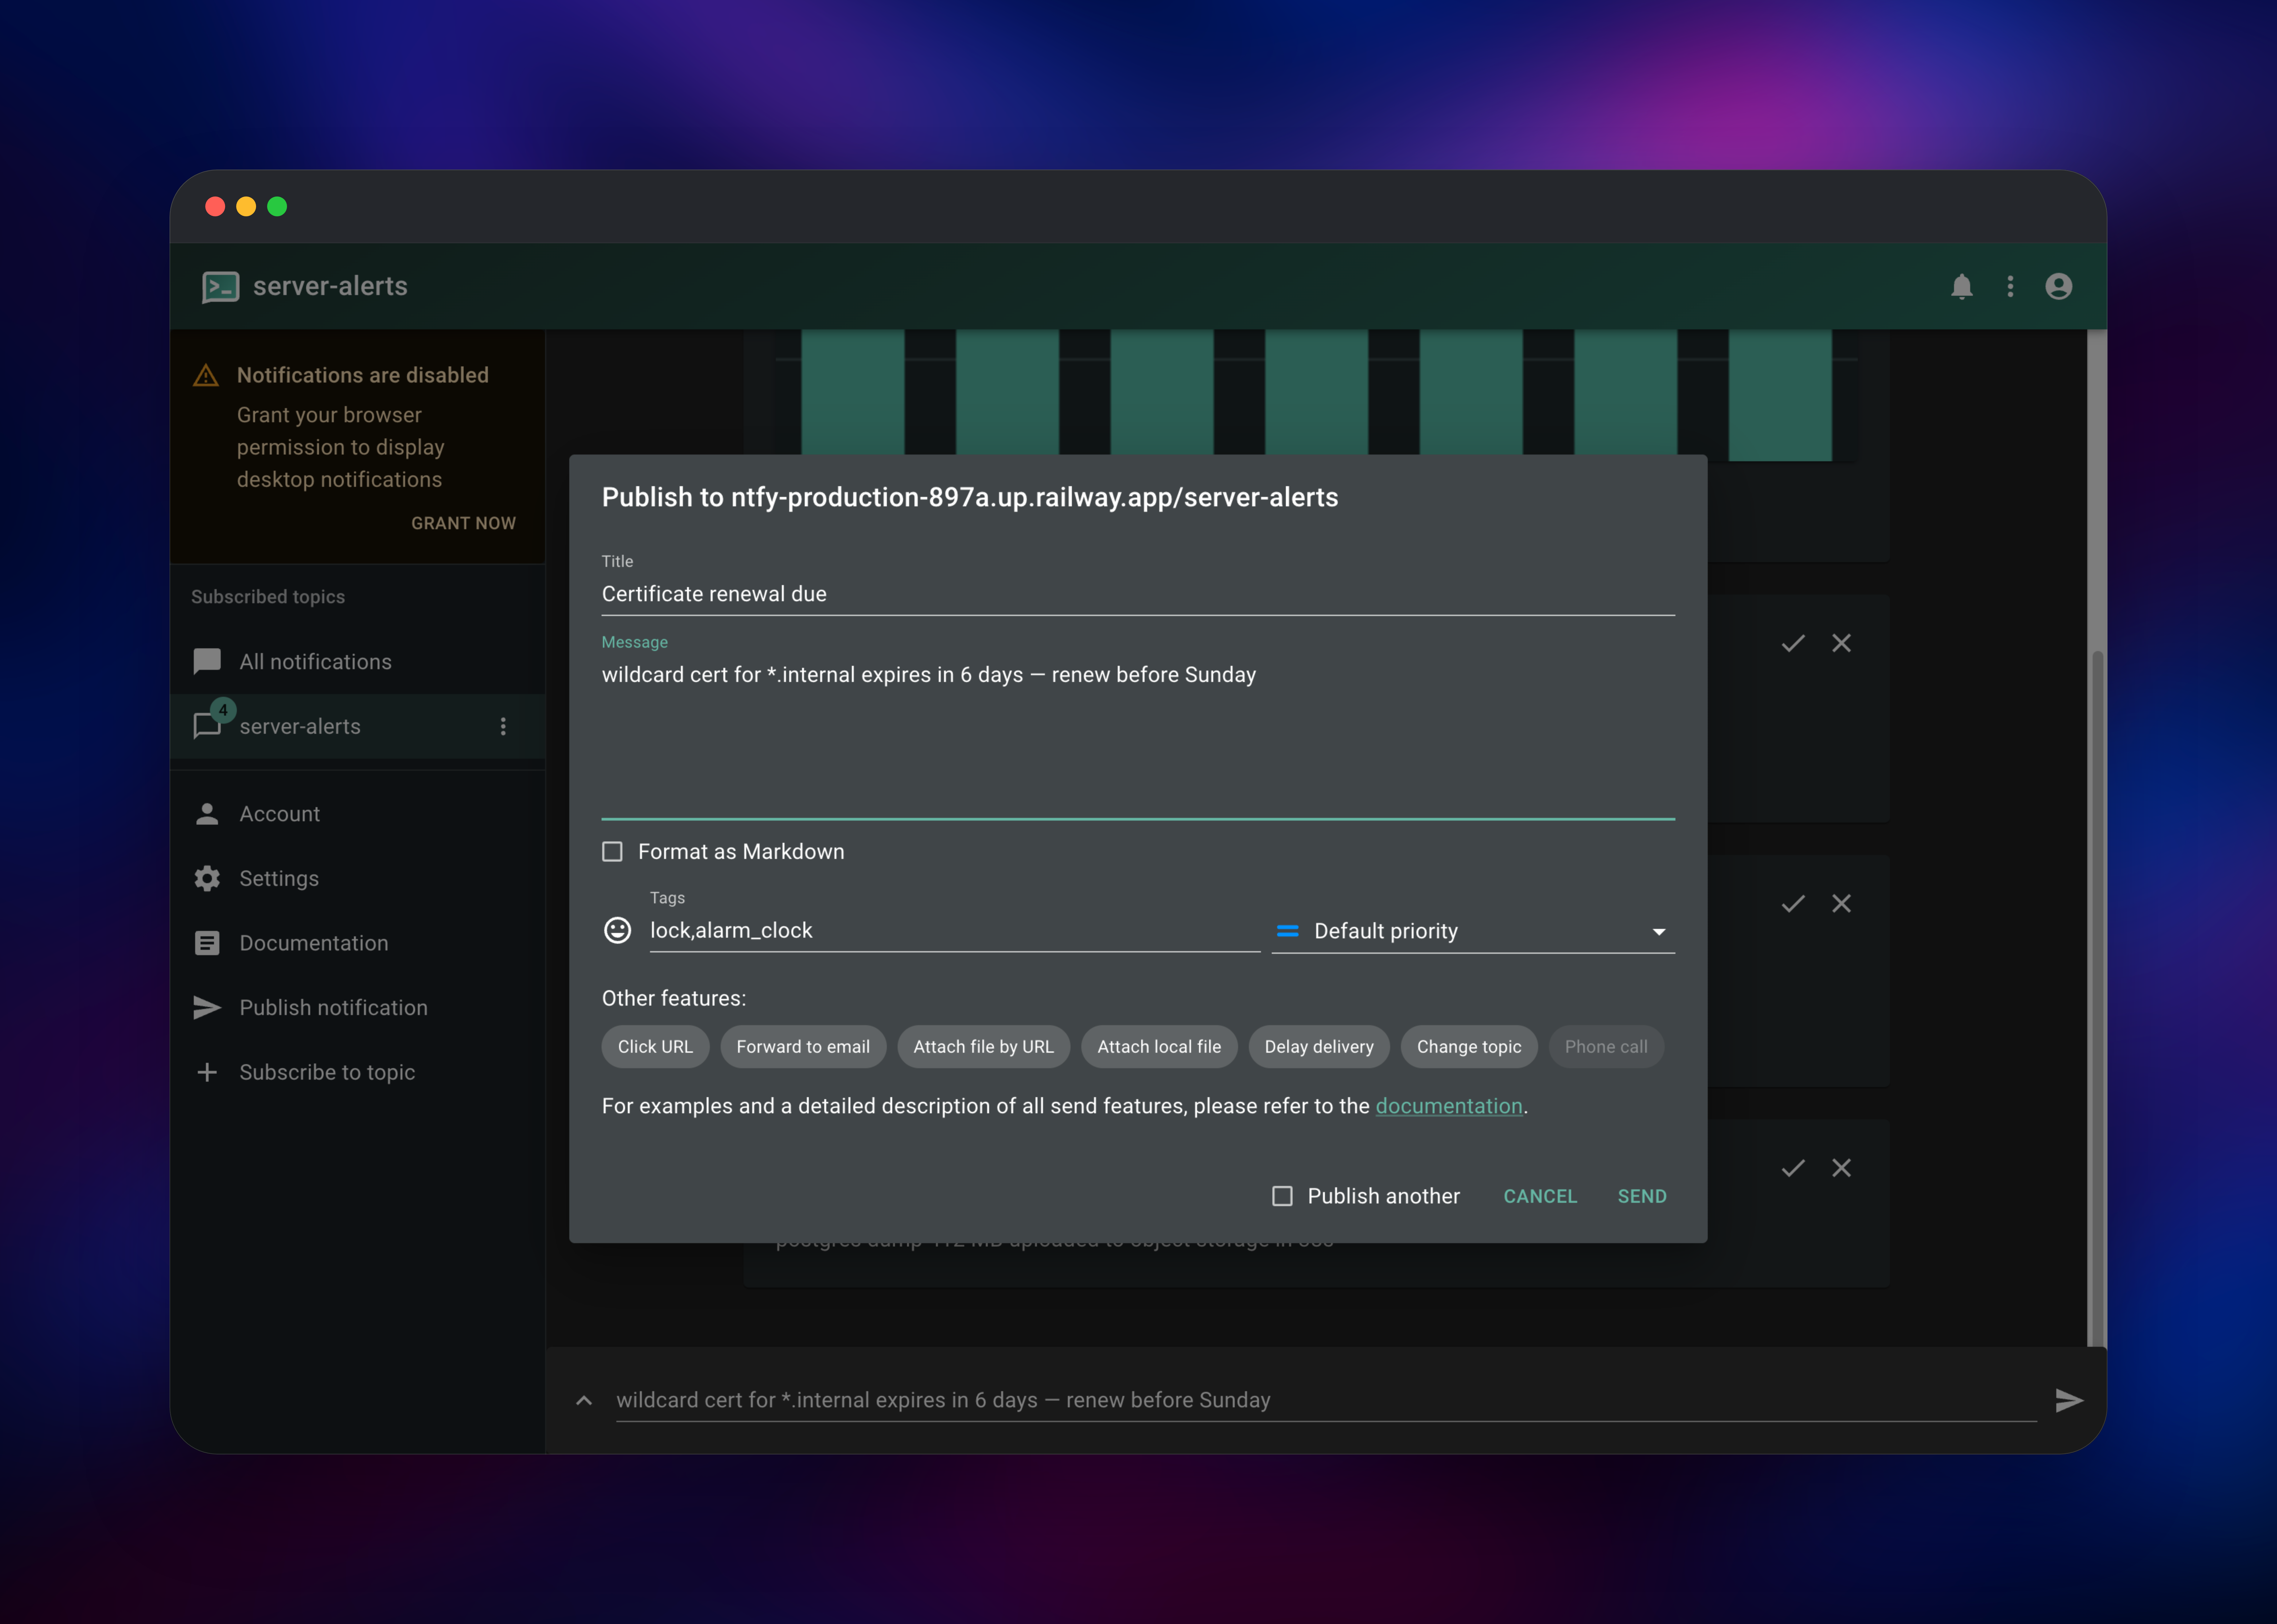Click the warning triangle icon
Screen dimensions: 2277x1624
click(x=206, y=376)
